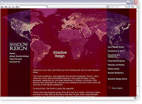Open the Police State page

point(114,69)
